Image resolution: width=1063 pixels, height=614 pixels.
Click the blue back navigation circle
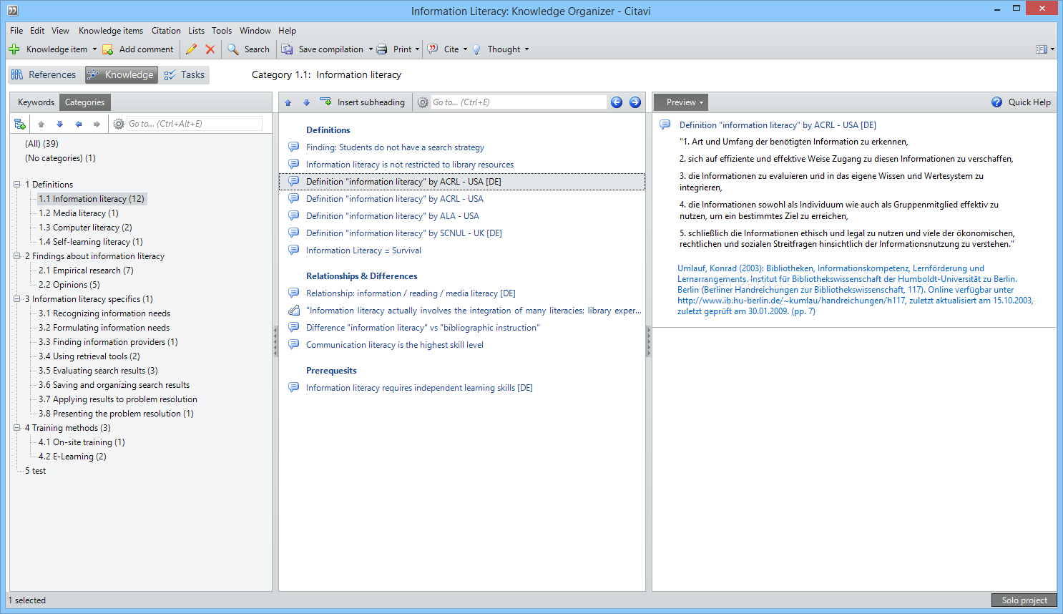pos(617,102)
